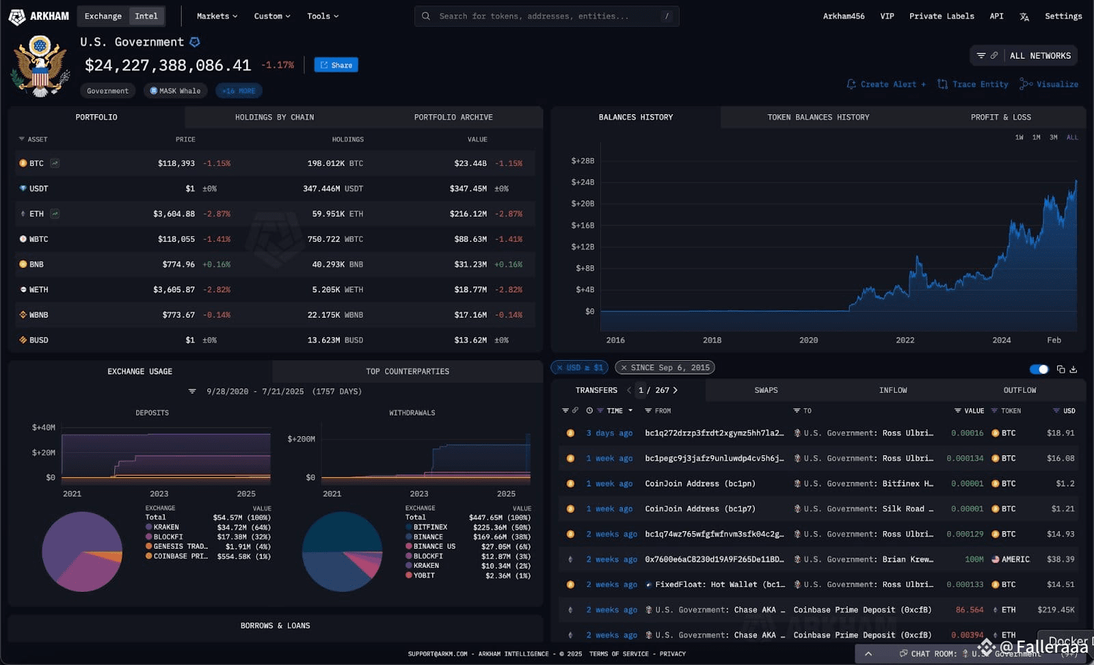Image resolution: width=1094 pixels, height=665 pixels.
Task: Open Settings in top bar
Action: coord(1063,16)
